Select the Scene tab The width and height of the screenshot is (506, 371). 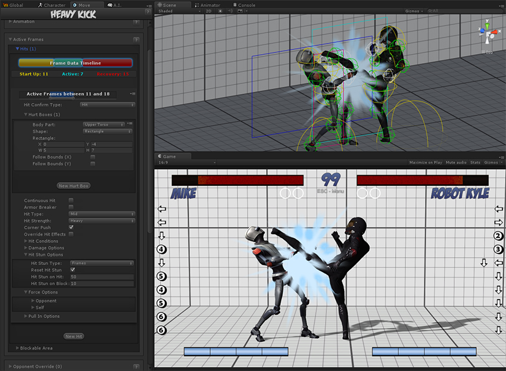click(x=167, y=5)
